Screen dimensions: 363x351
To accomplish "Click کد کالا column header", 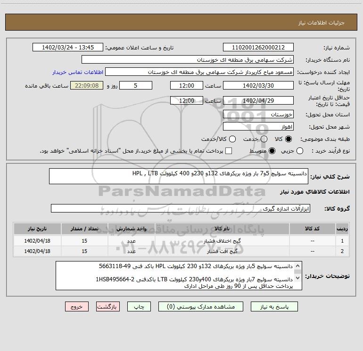I will click(x=312, y=229).
